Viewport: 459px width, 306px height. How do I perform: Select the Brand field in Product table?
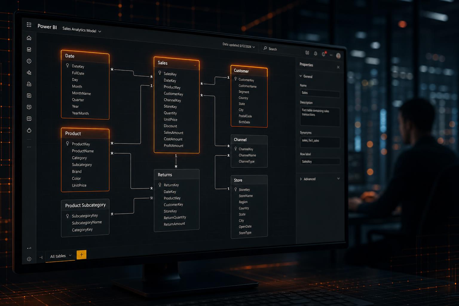click(77, 172)
